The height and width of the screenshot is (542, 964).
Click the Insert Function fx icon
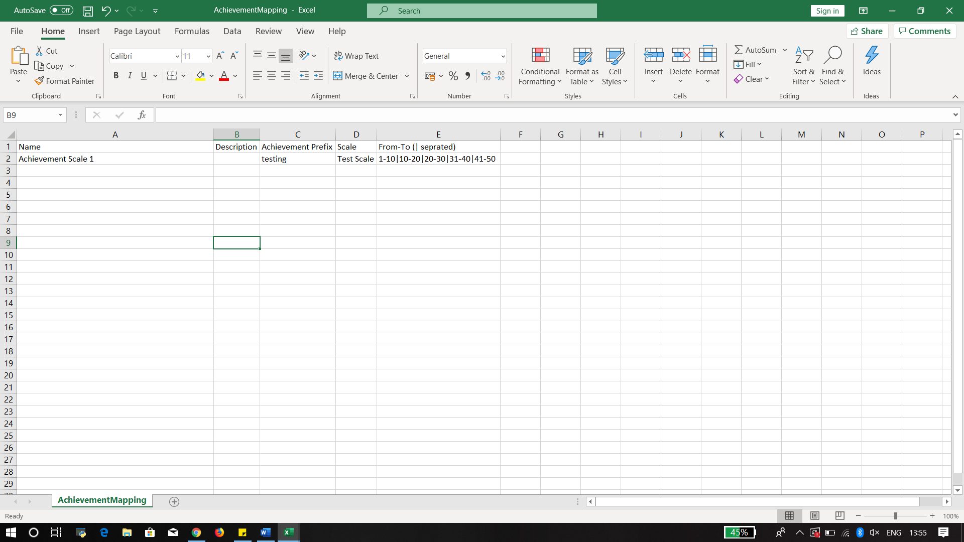[x=142, y=115]
